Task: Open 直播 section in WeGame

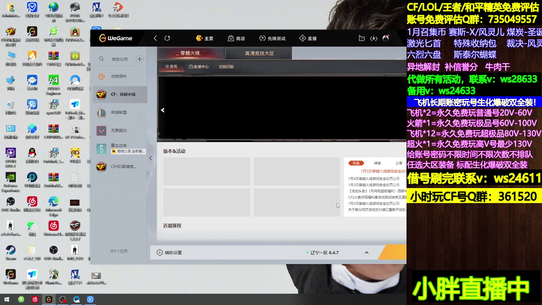Action: pos(308,38)
